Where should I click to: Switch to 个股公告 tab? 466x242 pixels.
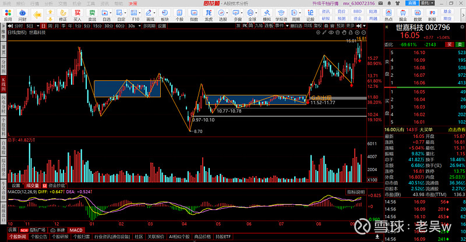[38, 237]
